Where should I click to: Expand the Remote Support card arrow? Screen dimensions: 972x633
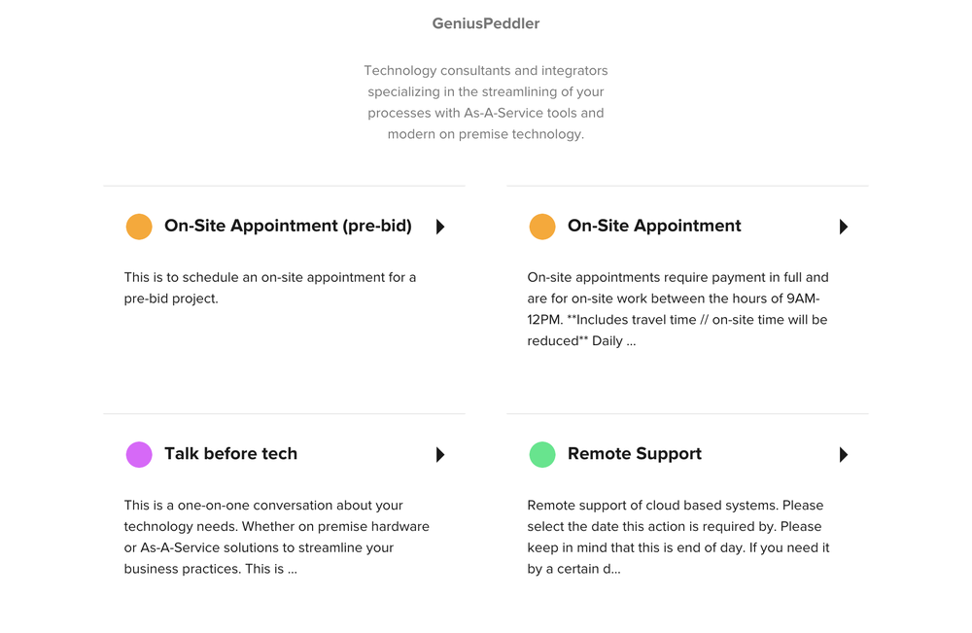click(x=844, y=454)
